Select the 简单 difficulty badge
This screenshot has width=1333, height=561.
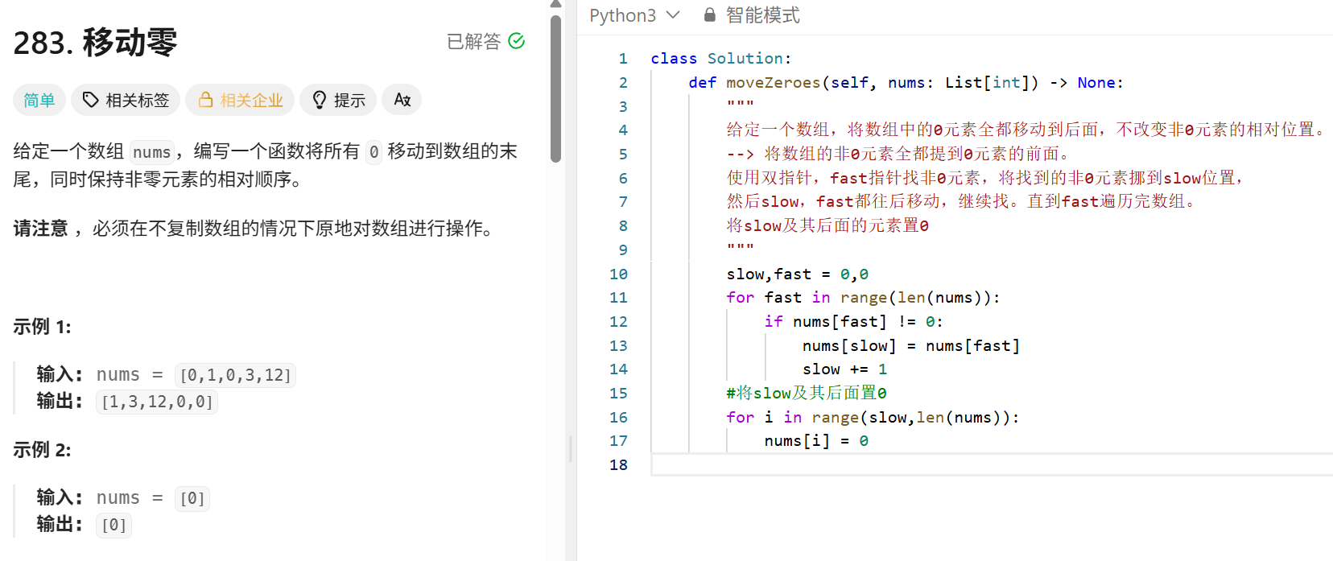(39, 100)
